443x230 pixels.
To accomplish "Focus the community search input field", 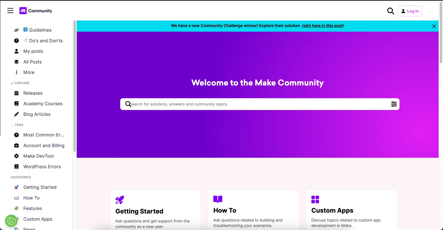I will [259, 104].
